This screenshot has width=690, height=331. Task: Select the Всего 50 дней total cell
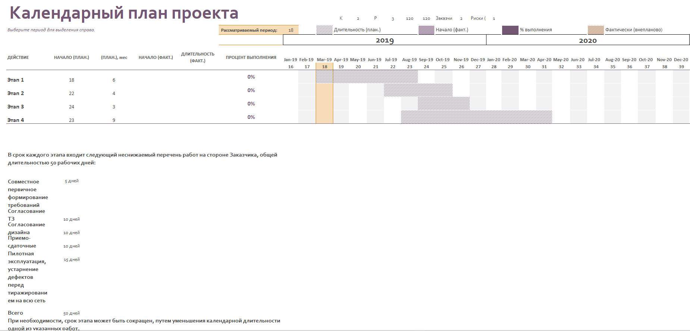point(71,313)
